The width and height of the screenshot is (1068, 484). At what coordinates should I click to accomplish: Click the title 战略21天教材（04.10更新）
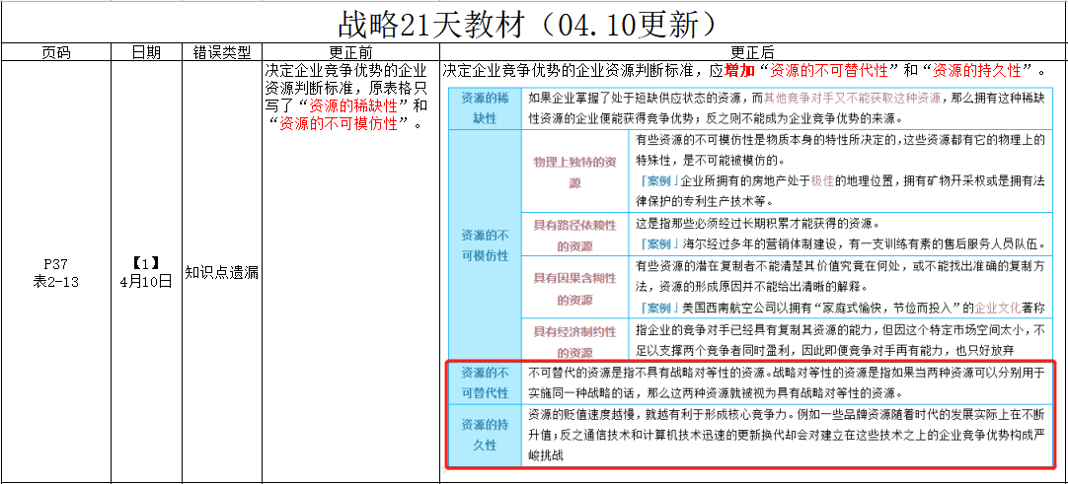coord(525,22)
